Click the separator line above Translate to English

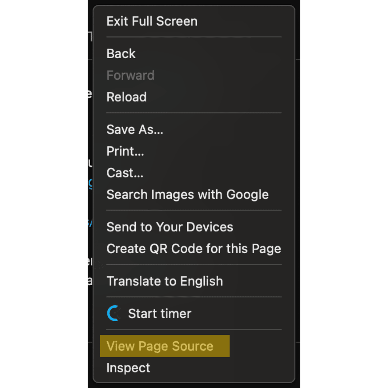(x=194, y=264)
